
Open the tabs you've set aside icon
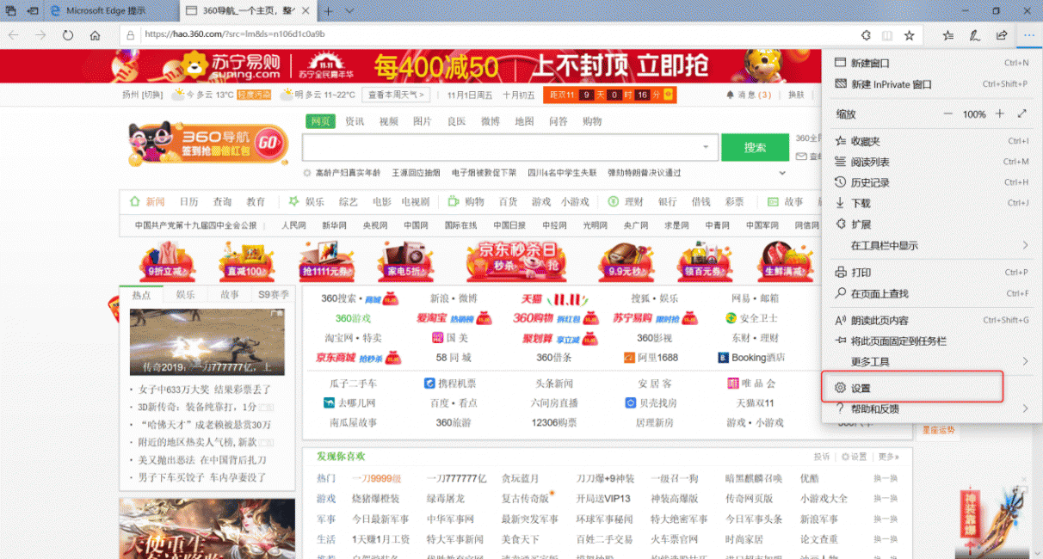(10, 11)
